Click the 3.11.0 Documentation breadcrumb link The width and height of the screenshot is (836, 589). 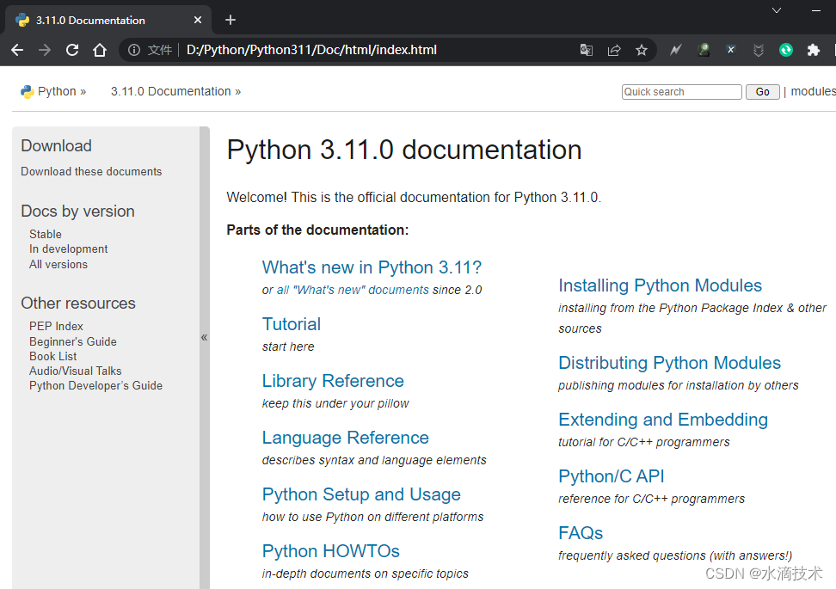[170, 91]
